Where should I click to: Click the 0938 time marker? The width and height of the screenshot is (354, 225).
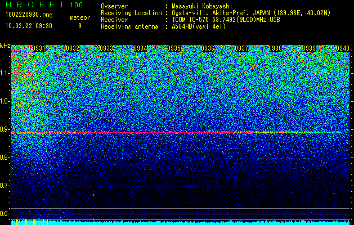tap(275, 48)
